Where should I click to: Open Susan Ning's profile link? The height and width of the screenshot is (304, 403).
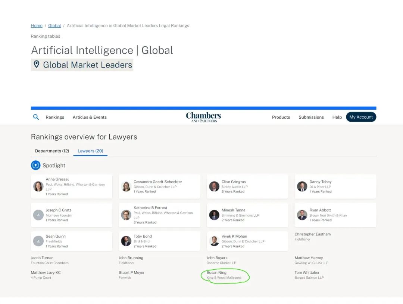pos(216,272)
